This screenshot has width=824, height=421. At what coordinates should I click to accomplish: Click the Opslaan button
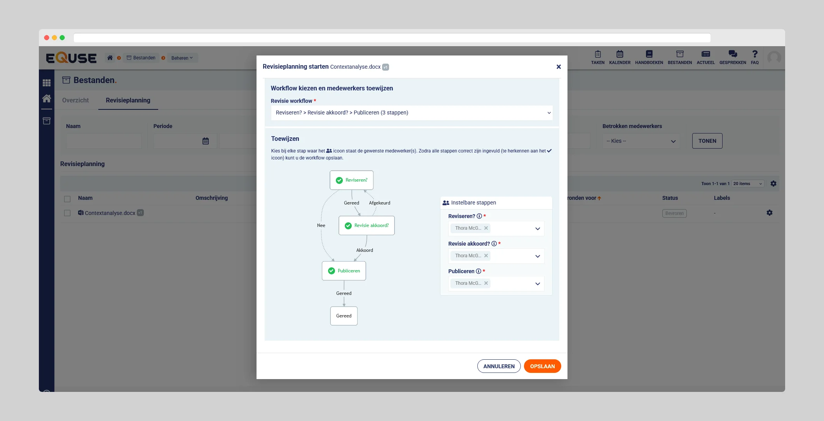(x=542, y=366)
